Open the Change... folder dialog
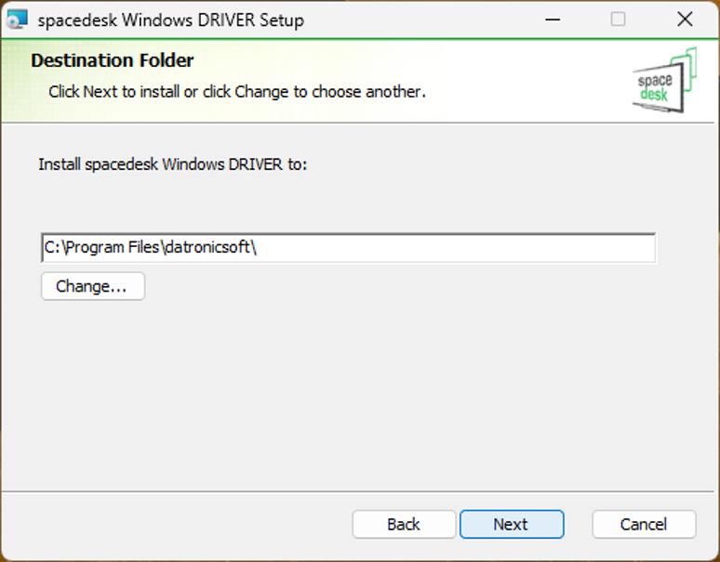 pyautogui.click(x=93, y=286)
